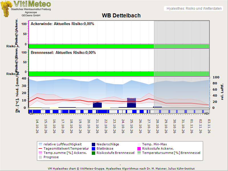Click the 03.11.26 date label

(x=209, y=126)
